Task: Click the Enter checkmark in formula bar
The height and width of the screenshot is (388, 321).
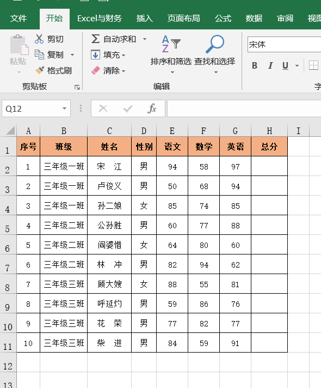Action: [x=128, y=108]
